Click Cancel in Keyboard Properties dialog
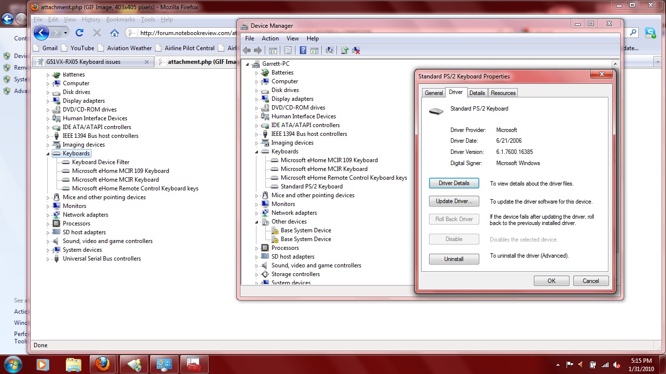Image resolution: width=666 pixels, height=374 pixels. 590,280
